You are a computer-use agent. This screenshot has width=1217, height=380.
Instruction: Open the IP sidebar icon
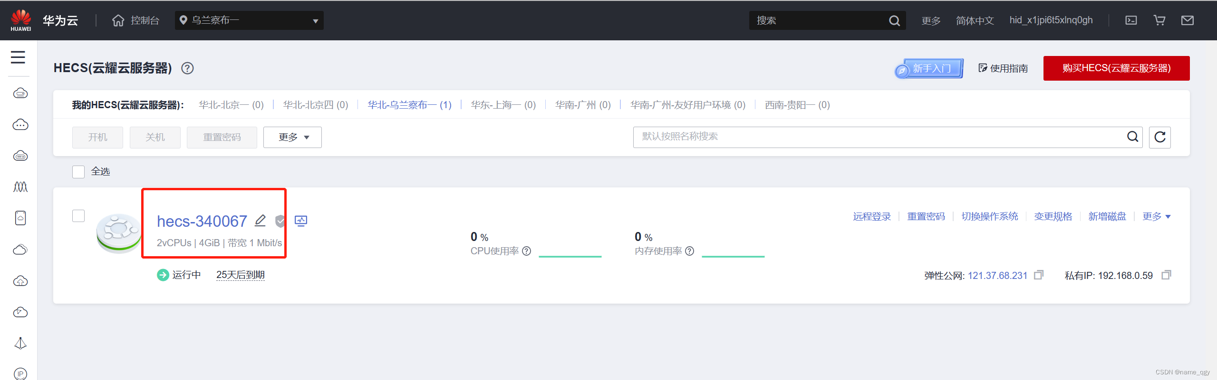20,373
